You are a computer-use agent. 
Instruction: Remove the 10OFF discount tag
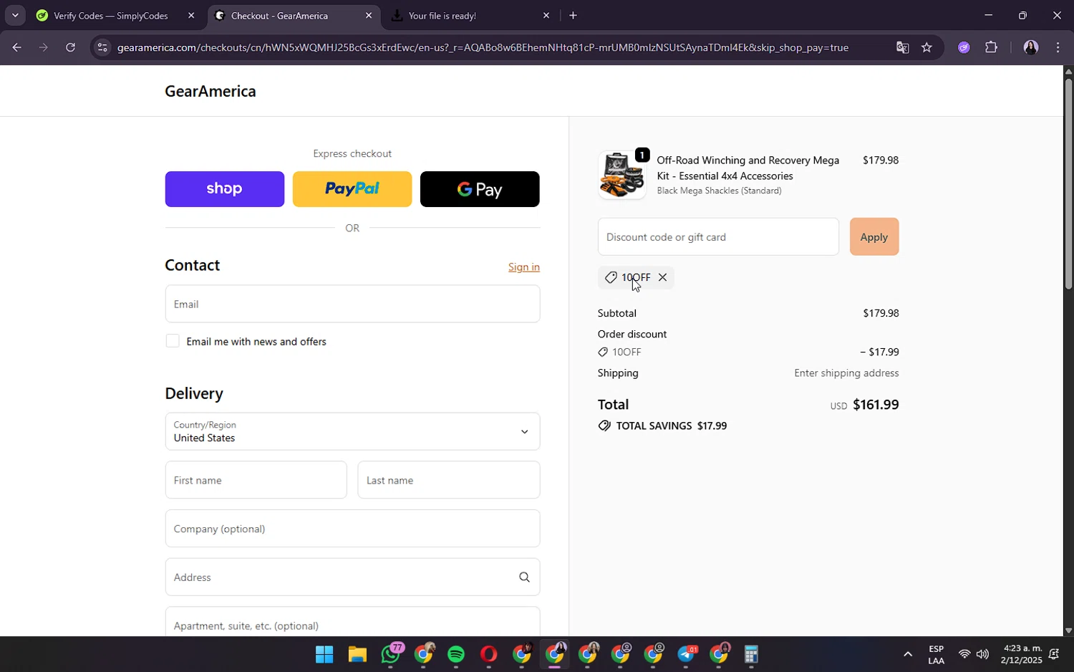(662, 277)
